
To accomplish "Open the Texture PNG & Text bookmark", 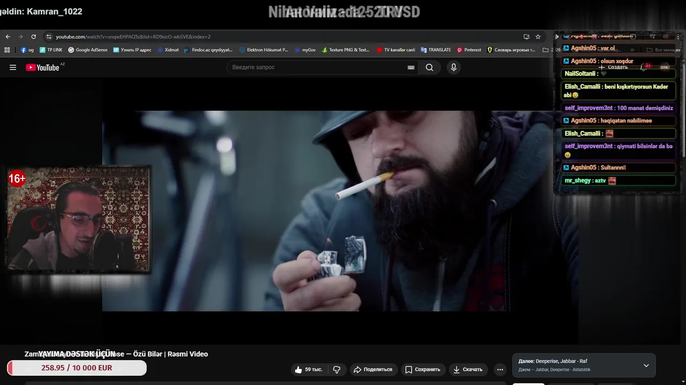I will click(x=346, y=50).
